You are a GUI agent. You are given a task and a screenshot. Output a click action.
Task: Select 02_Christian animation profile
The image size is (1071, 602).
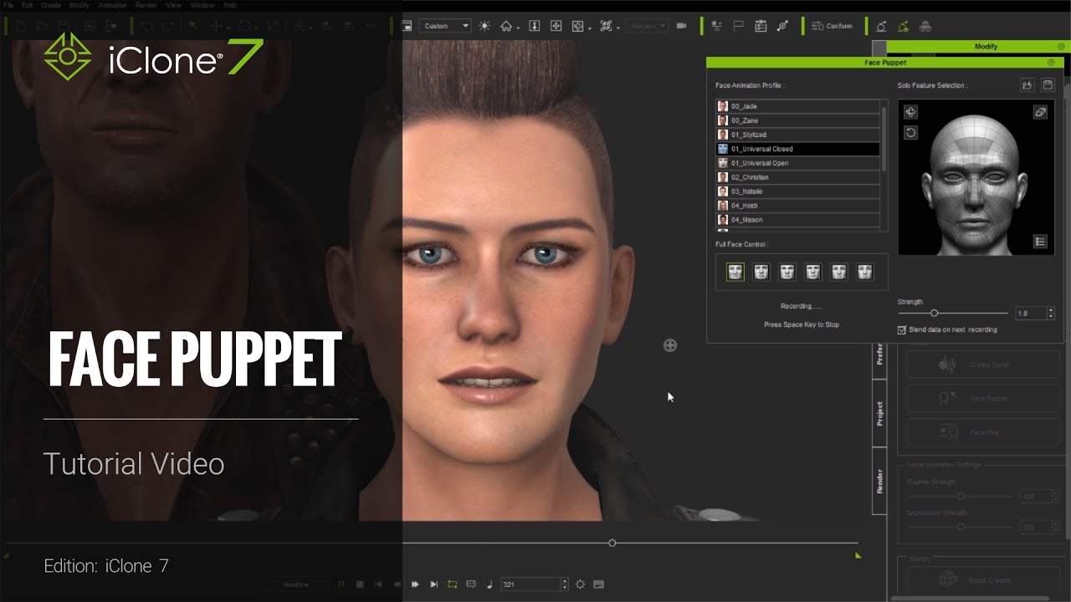click(x=798, y=177)
